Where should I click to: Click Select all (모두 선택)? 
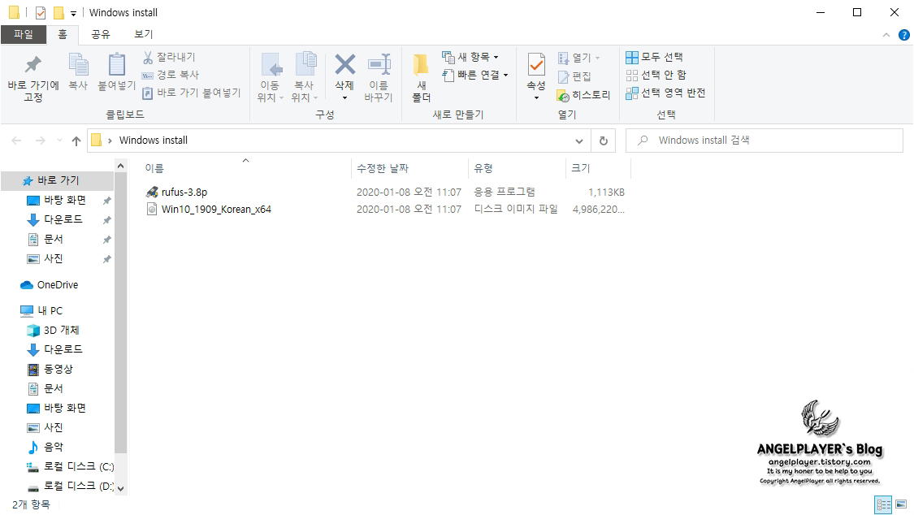click(654, 57)
